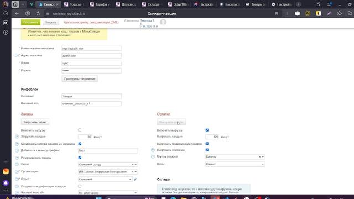
Task: Click the help icon beside Адрес магазина
Action: pos(17,55)
